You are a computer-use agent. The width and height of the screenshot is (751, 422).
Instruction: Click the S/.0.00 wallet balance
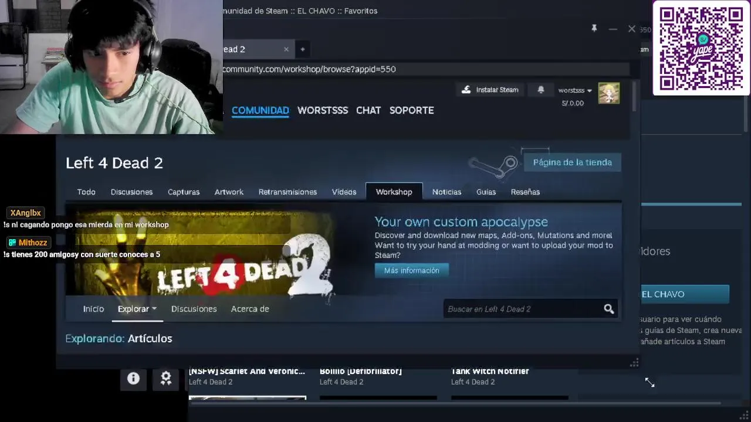coord(573,103)
